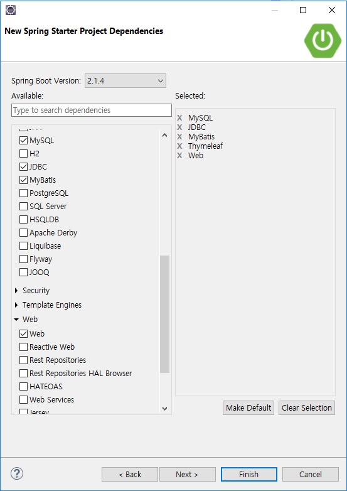This screenshot has width=347, height=491.
Task: Click the Clear Selection button
Action: pos(307,407)
